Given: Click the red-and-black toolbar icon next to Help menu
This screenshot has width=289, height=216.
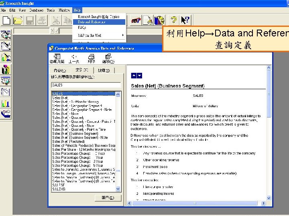Looking at the screenshot, I should coord(136,20).
